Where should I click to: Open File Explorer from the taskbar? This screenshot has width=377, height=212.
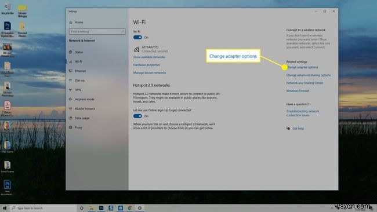pos(92,208)
